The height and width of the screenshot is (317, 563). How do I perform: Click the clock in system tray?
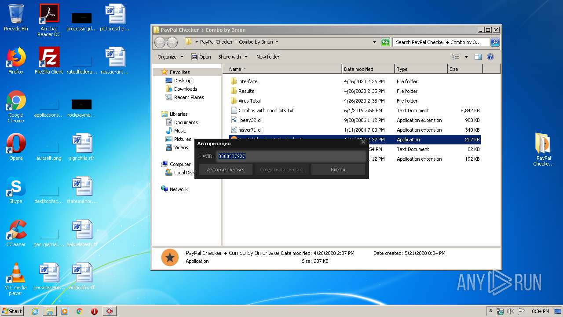pyautogui.click(x=540, y=311)
